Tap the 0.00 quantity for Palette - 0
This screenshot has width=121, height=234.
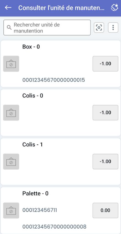click(x=106, y=210)
